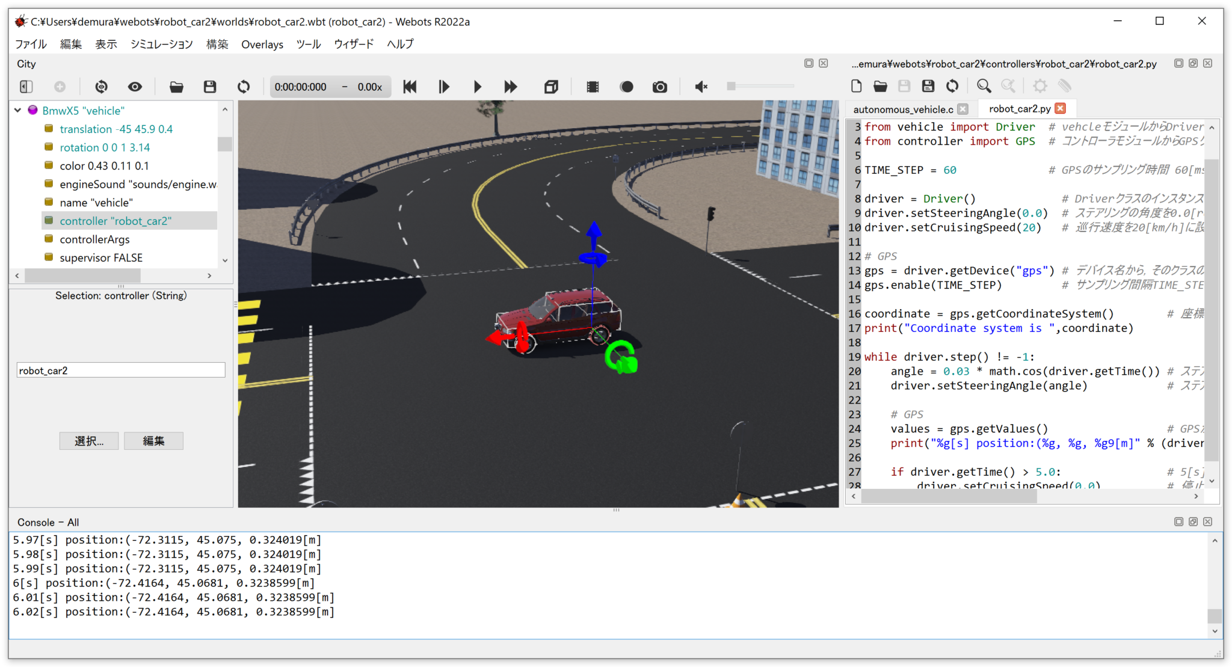Open the find tool in the text editor
The width and height of the screenshot is (1232, 667).
[984, 86]
